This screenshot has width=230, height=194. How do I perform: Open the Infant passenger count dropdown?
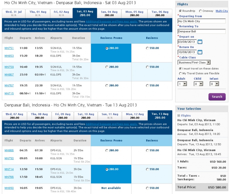click(214, 84)
